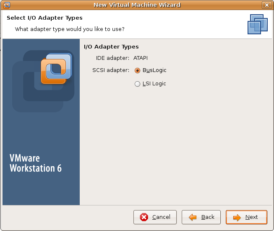Click the 'IDE adapter:' label
274x231 pixels.
(x=113, y=58)
